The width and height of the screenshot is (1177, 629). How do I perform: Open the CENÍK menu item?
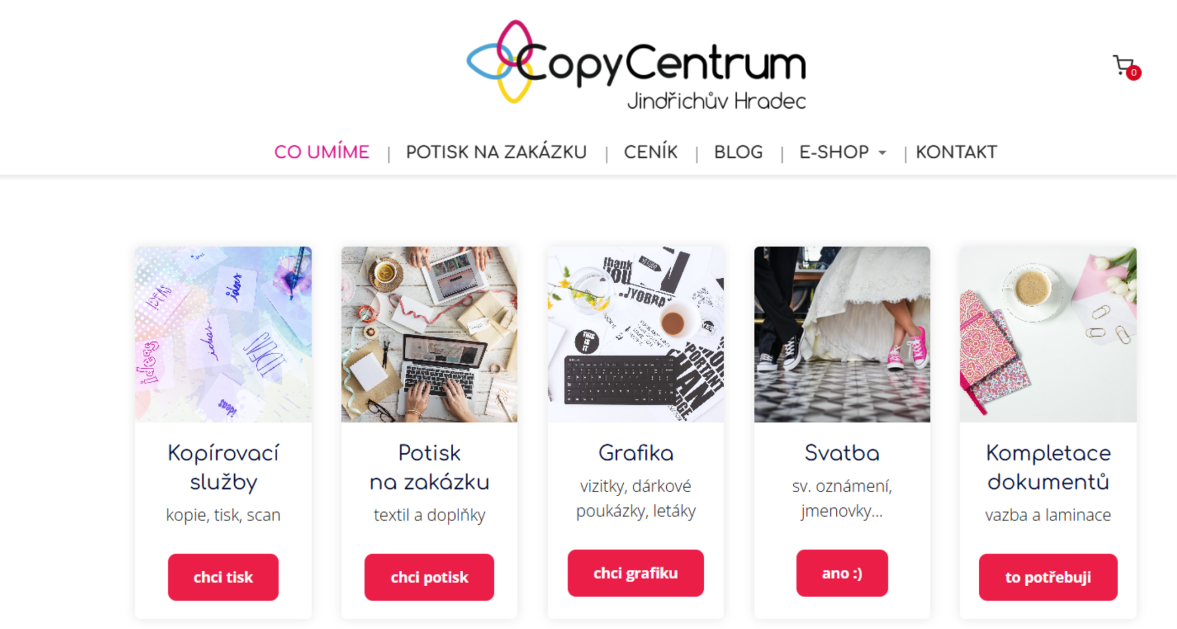[x=650, y=152]
